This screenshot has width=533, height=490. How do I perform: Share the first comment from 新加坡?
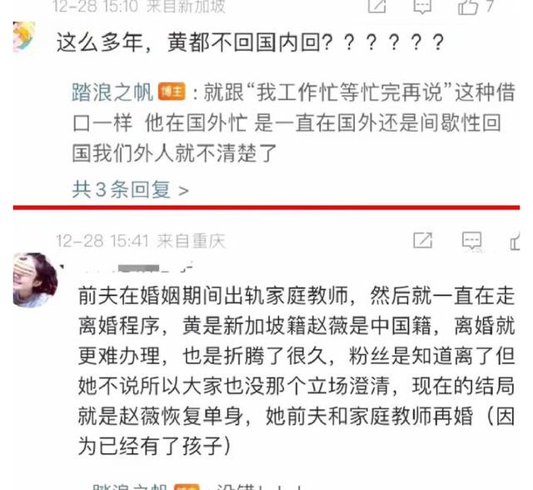pos(376,6)
